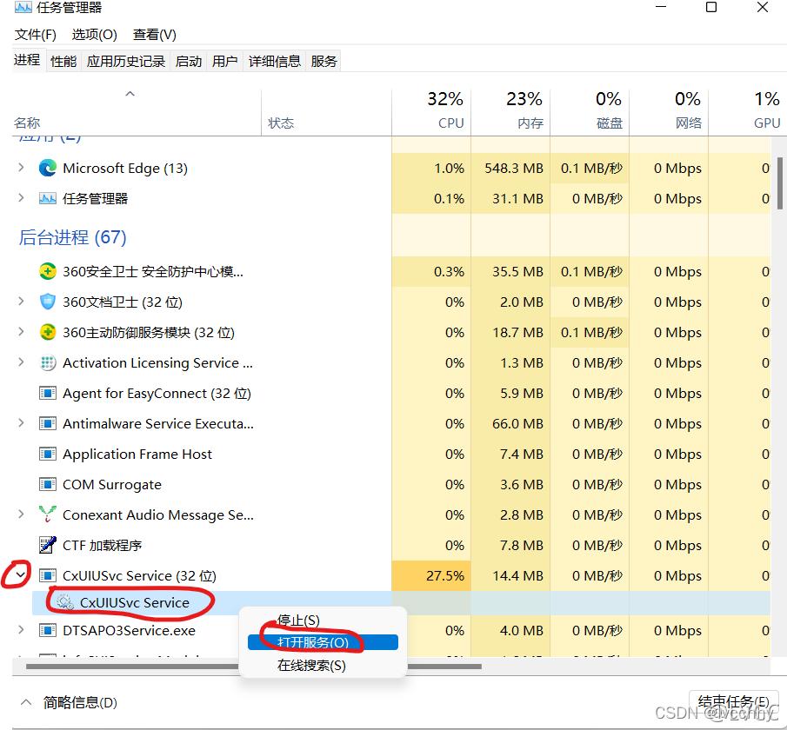Click the Antimalware Service Executable icon

(48, 423)
